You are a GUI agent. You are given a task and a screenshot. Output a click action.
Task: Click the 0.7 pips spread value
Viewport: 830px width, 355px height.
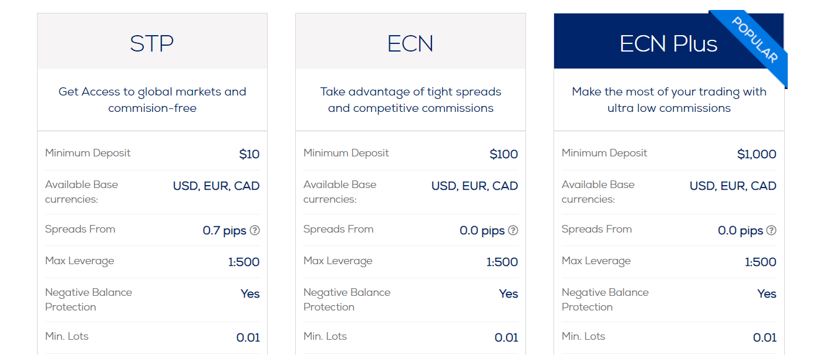click(224, 231)
